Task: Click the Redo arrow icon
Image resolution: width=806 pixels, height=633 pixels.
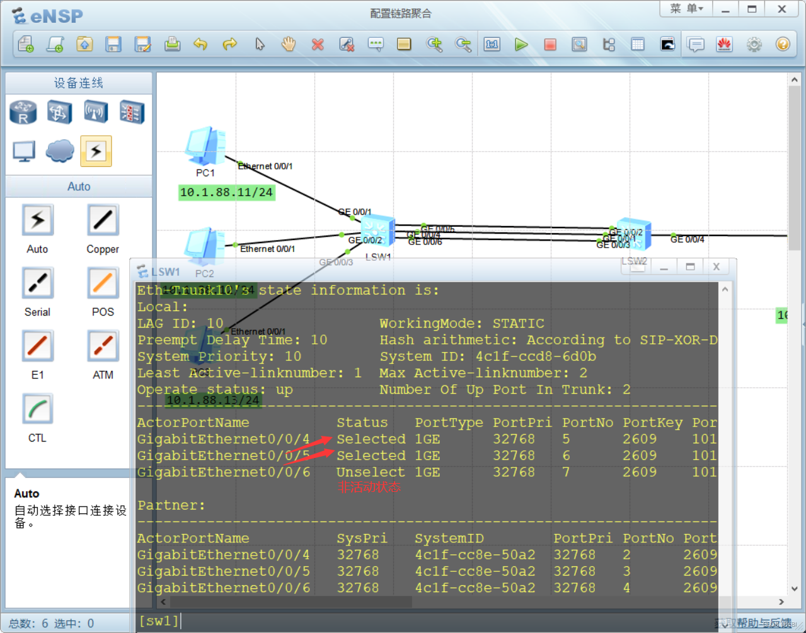Action: click(230, 45)
